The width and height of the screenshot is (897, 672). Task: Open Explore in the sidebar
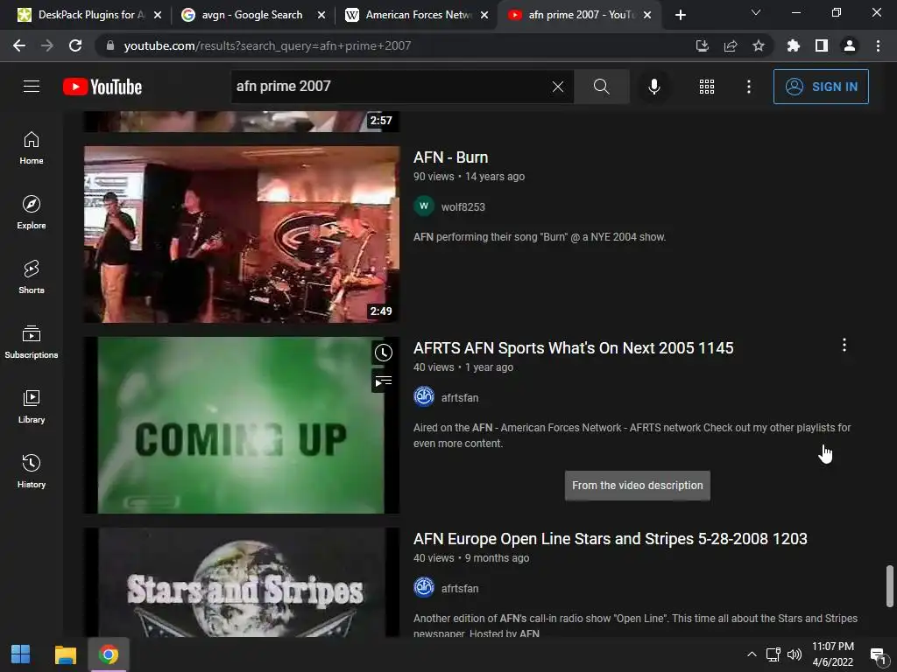pyautogui.click(x=32, y=212)
